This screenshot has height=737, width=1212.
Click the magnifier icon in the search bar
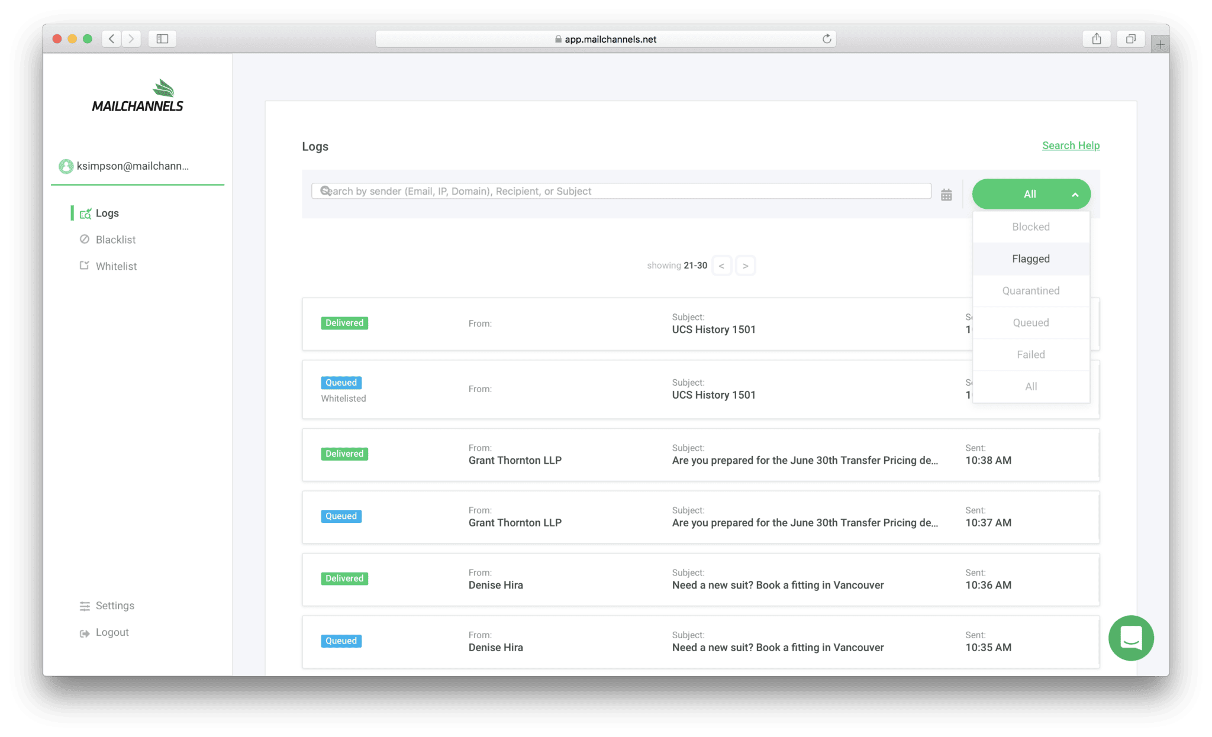tap(326, 190)
